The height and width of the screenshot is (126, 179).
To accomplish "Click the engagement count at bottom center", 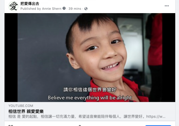I will pyautogui.click(x=80, y=125).
